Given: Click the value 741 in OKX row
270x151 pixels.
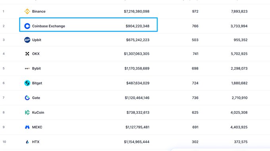Looking at the screenshot, I should coord(195,54).
